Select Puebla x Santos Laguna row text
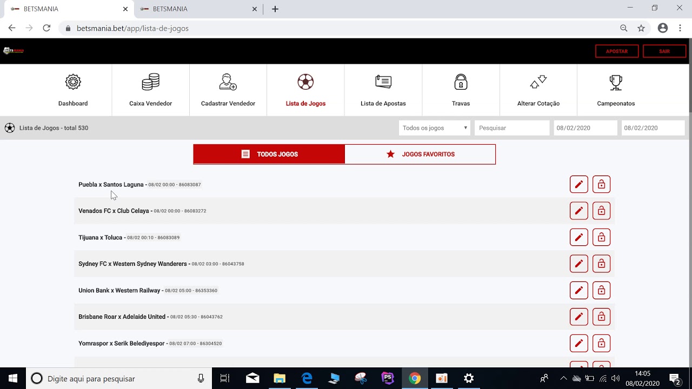This screenshot has width=692, height=389. click(x=111, y=184)
